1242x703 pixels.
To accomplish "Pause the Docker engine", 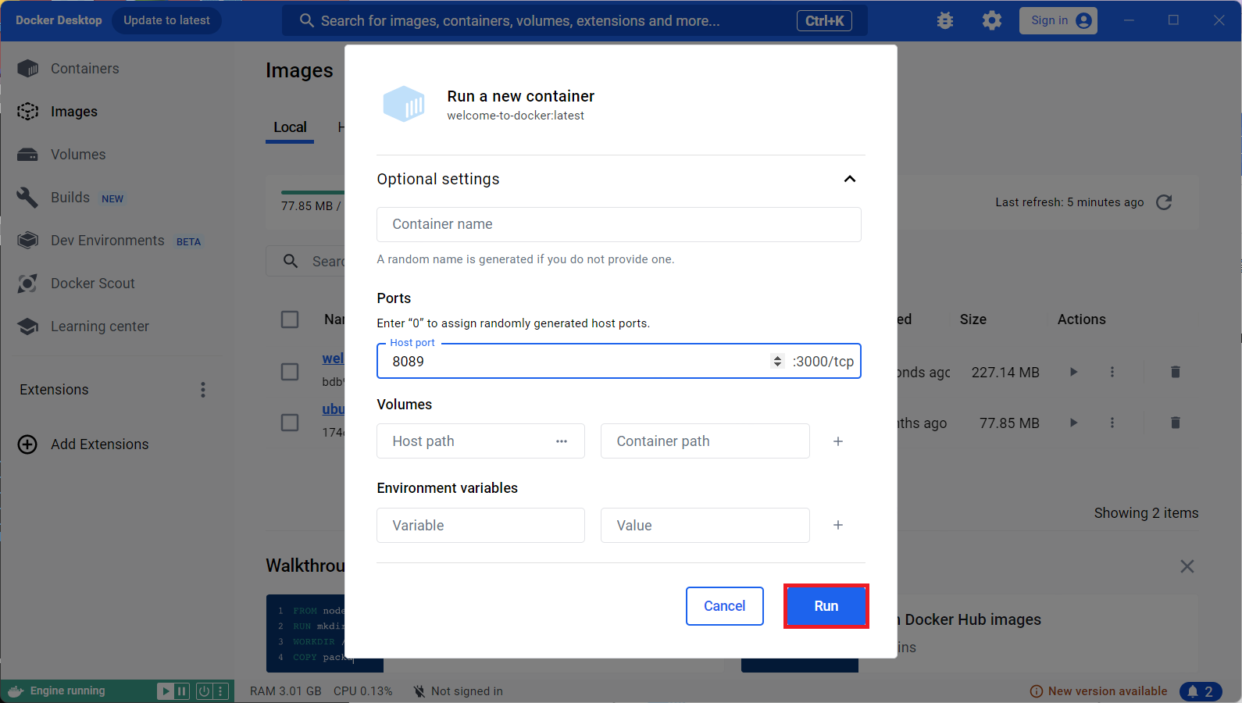I will [x=182, y=691].
